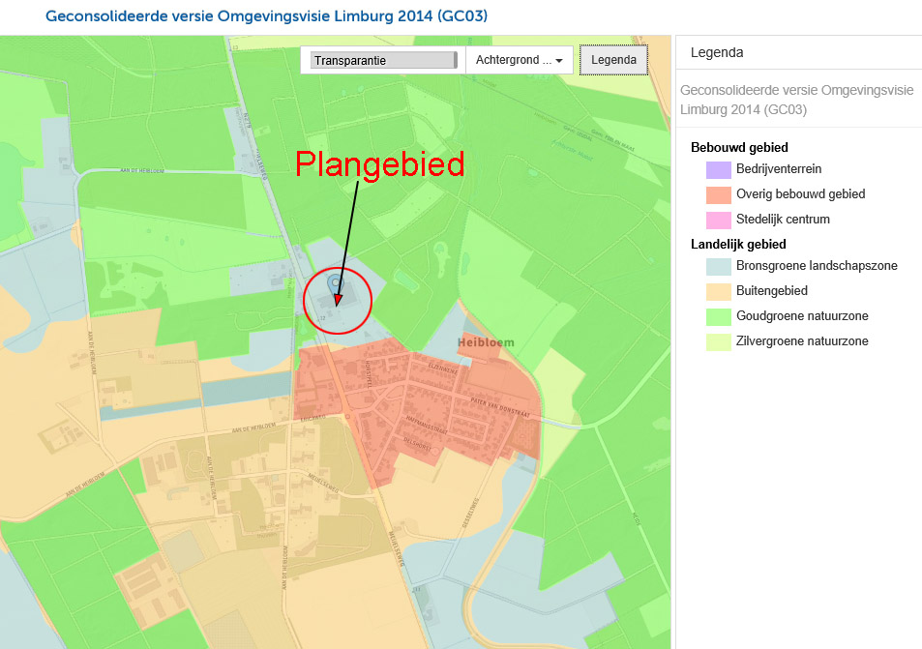Screen dimensions: 922x649
Task: Click the Bebouwd gebied legend heading
Action: click(x=739, y=148)
